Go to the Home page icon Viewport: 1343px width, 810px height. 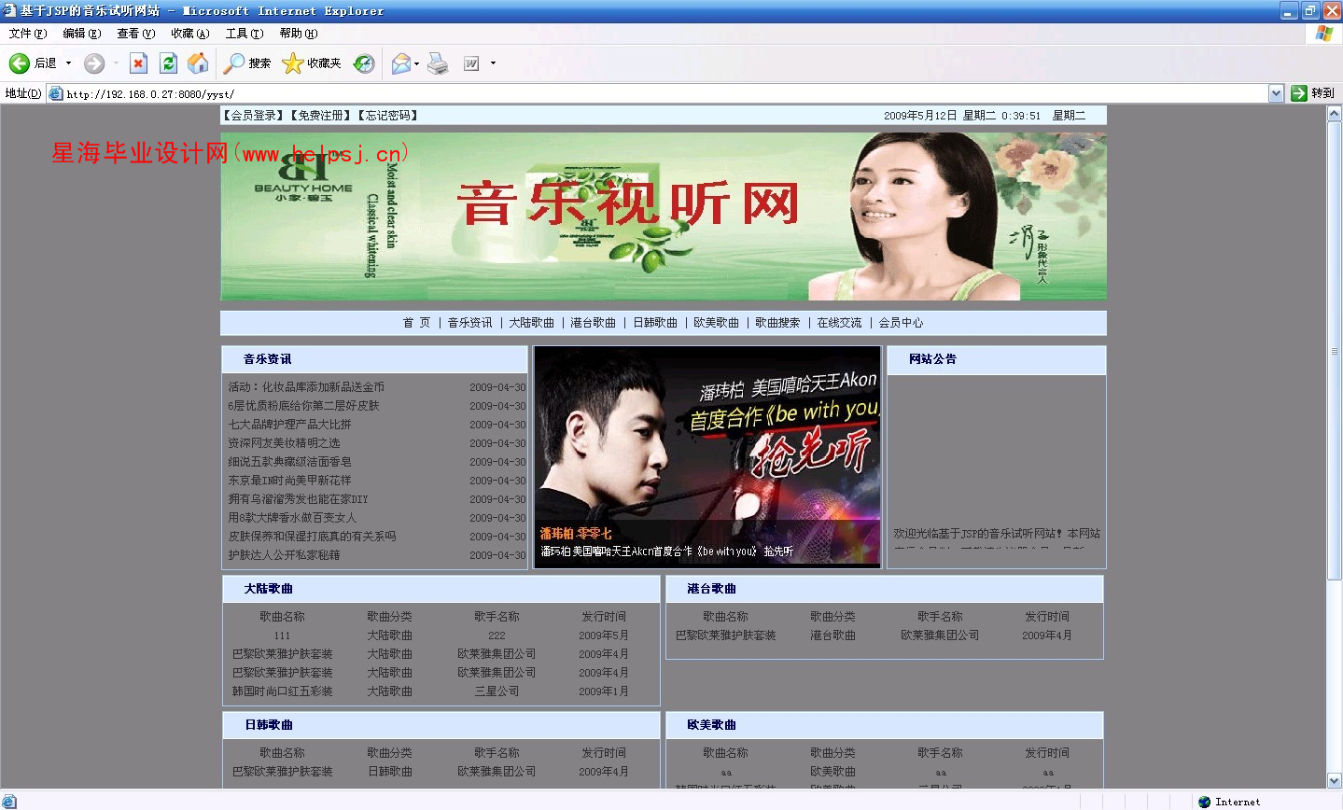(198, 63)
